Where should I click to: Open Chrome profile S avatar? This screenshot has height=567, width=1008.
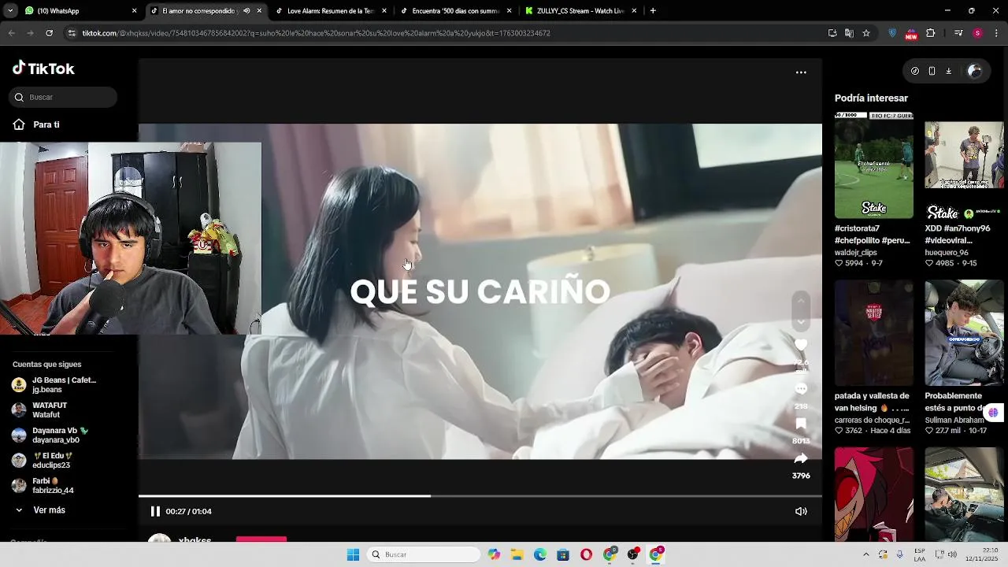tap(977, 33)
